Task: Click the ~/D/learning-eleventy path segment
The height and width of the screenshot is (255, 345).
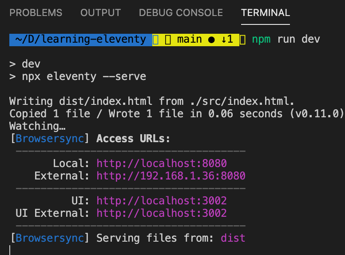Action: point(81,40)
